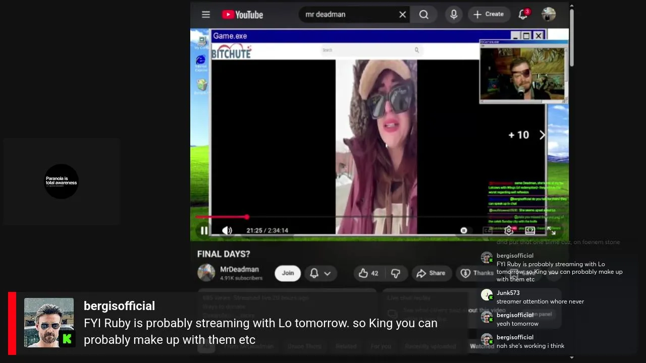Open the account avatar menu
Image resolution: width=646 pixels, height=363 pixels.
[549, 14]
